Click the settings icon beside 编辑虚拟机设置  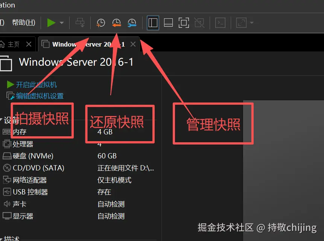point(10,96)
